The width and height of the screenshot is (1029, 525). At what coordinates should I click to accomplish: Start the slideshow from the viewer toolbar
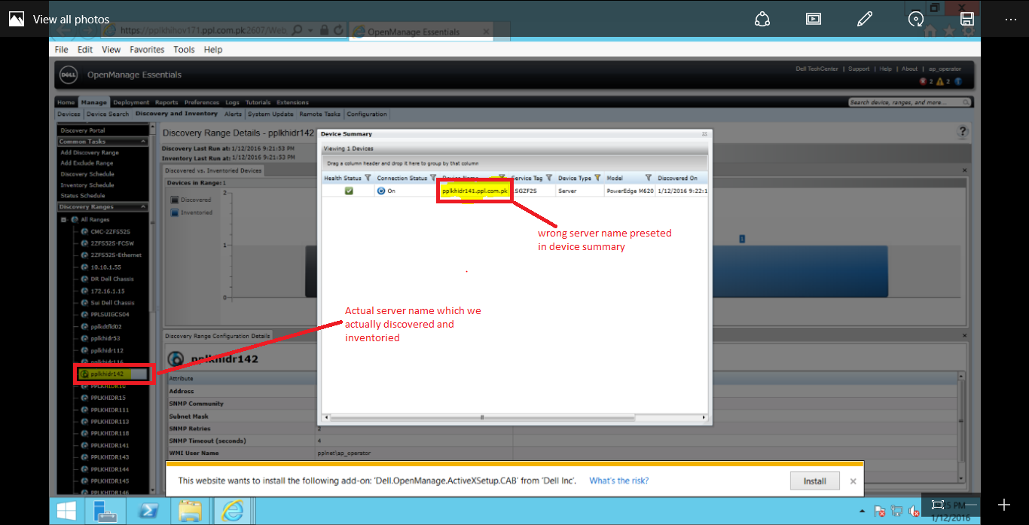tap(814, 19)
